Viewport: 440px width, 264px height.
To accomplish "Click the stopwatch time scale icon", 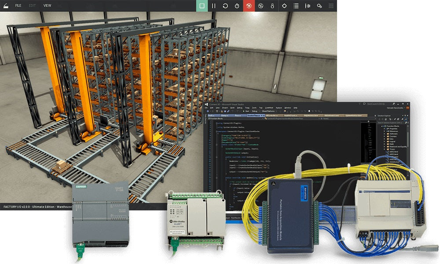I will tap(237, 6).
